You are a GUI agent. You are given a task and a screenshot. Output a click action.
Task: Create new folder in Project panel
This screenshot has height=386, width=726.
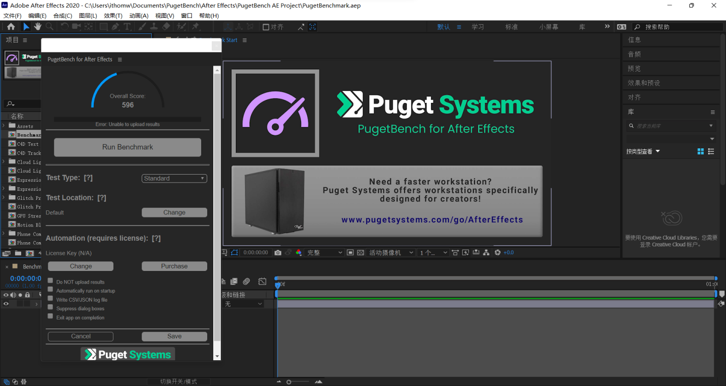coord(18,253)
